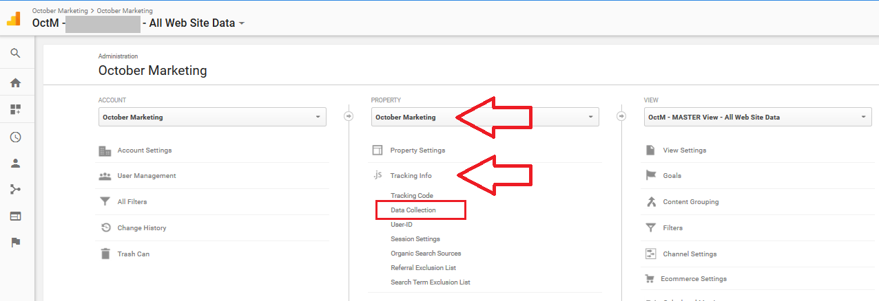This screenshot has height=301, width=879.
Task: Click arrow circle between Property and View
Action: click(621, 116)
